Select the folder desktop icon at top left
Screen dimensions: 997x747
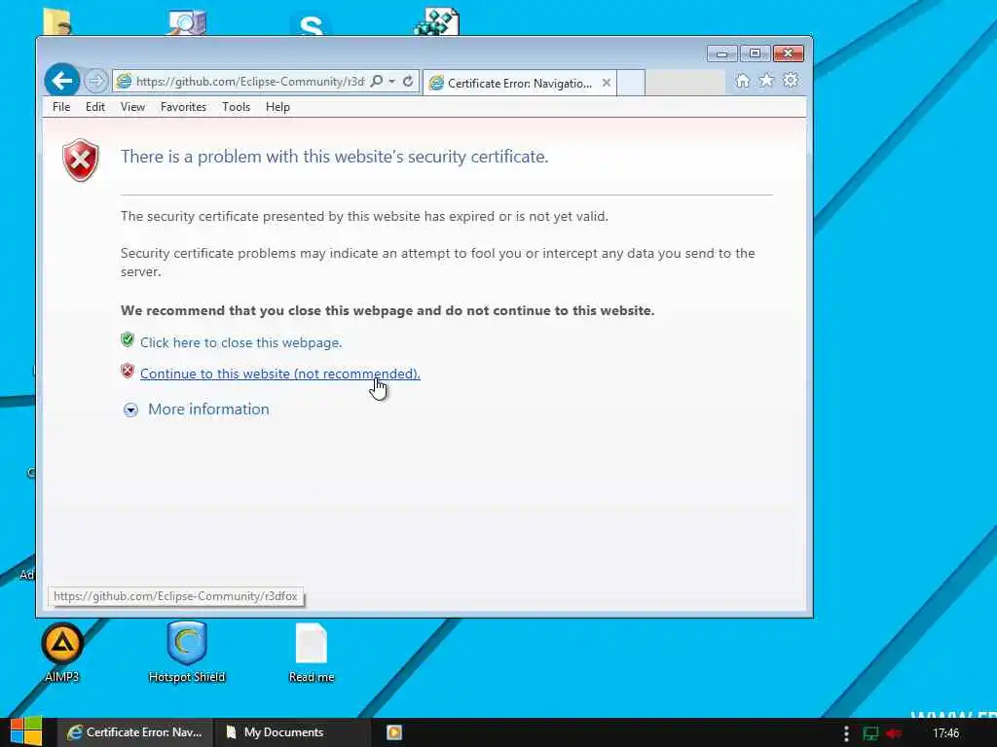pyautogui.click(x=57, y=22)
